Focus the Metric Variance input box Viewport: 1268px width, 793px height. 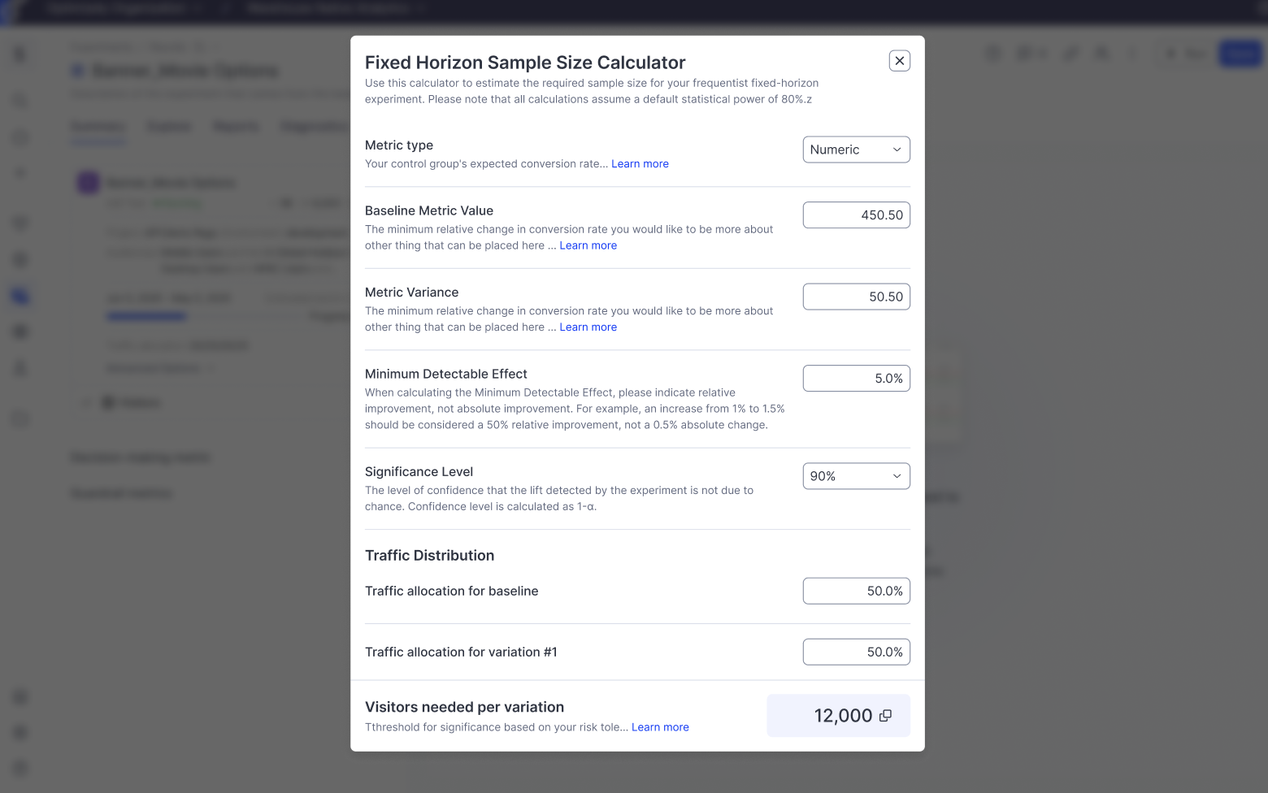pyautogui.click(x=856, y=297)
